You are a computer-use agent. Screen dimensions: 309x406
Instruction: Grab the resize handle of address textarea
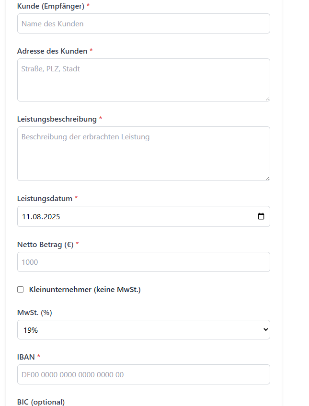tap(267, 99)
